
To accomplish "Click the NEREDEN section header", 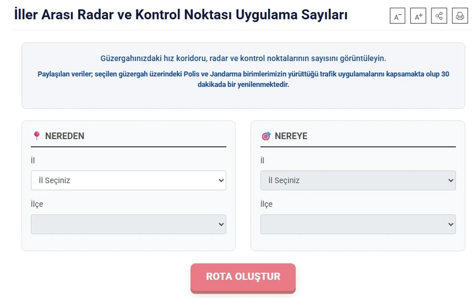I will 64,136.
